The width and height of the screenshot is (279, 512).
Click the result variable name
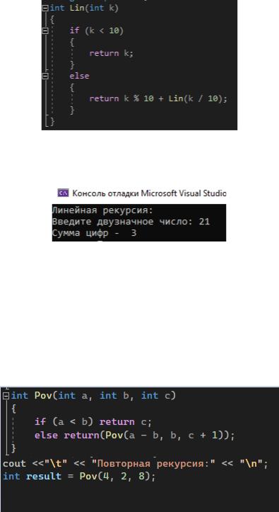(44, 477)
